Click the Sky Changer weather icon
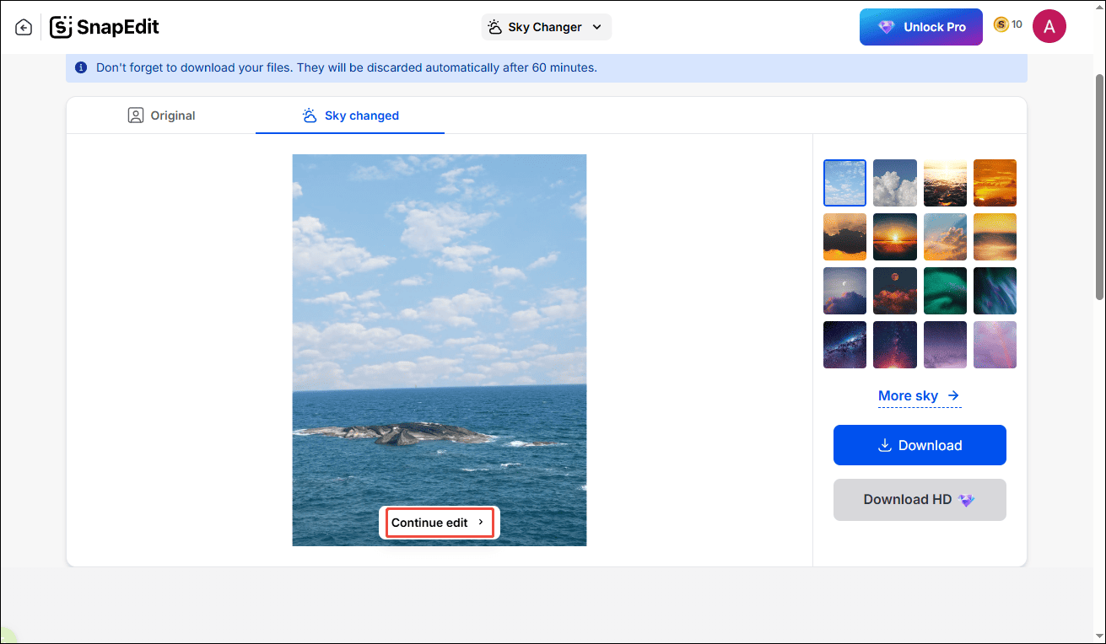The image size is (1106, 644). (x=494, y=27)
